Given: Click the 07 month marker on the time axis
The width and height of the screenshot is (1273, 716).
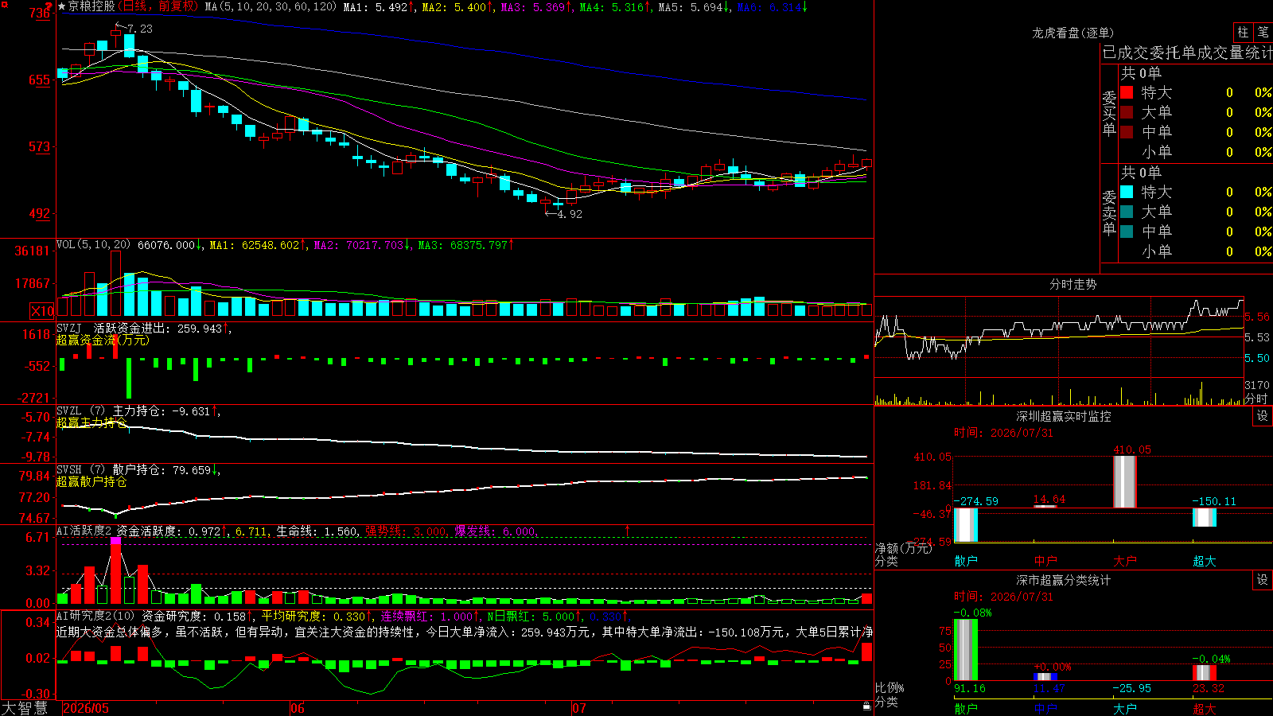Looking at the screenshot, I should click(x=579, y=708).
